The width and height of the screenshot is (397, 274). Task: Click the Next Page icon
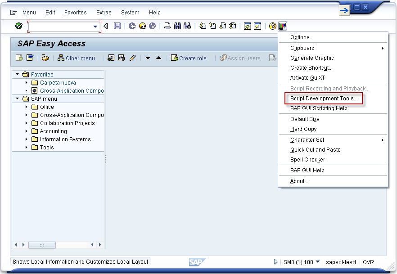pos(222,26)
